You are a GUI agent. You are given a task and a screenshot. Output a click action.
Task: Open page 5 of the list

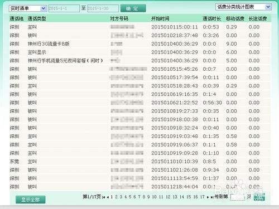click(x=130, y=197)
